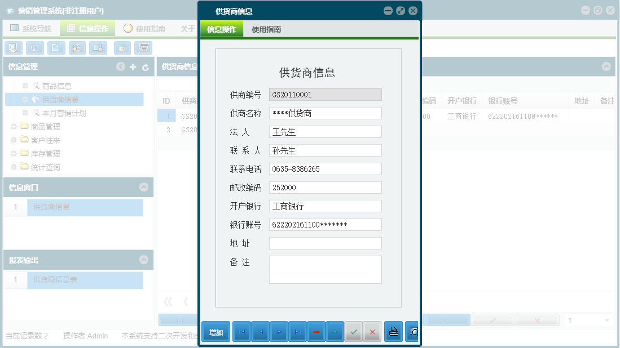
Task: Expand the 商品信息 tree node
Action: 25,86
